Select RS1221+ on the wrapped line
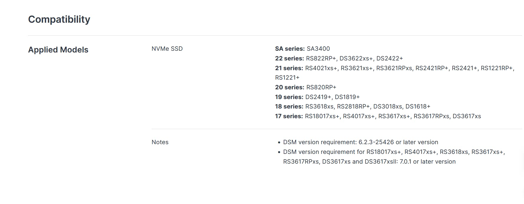The image size is (524, 204). tap(287, 78)
